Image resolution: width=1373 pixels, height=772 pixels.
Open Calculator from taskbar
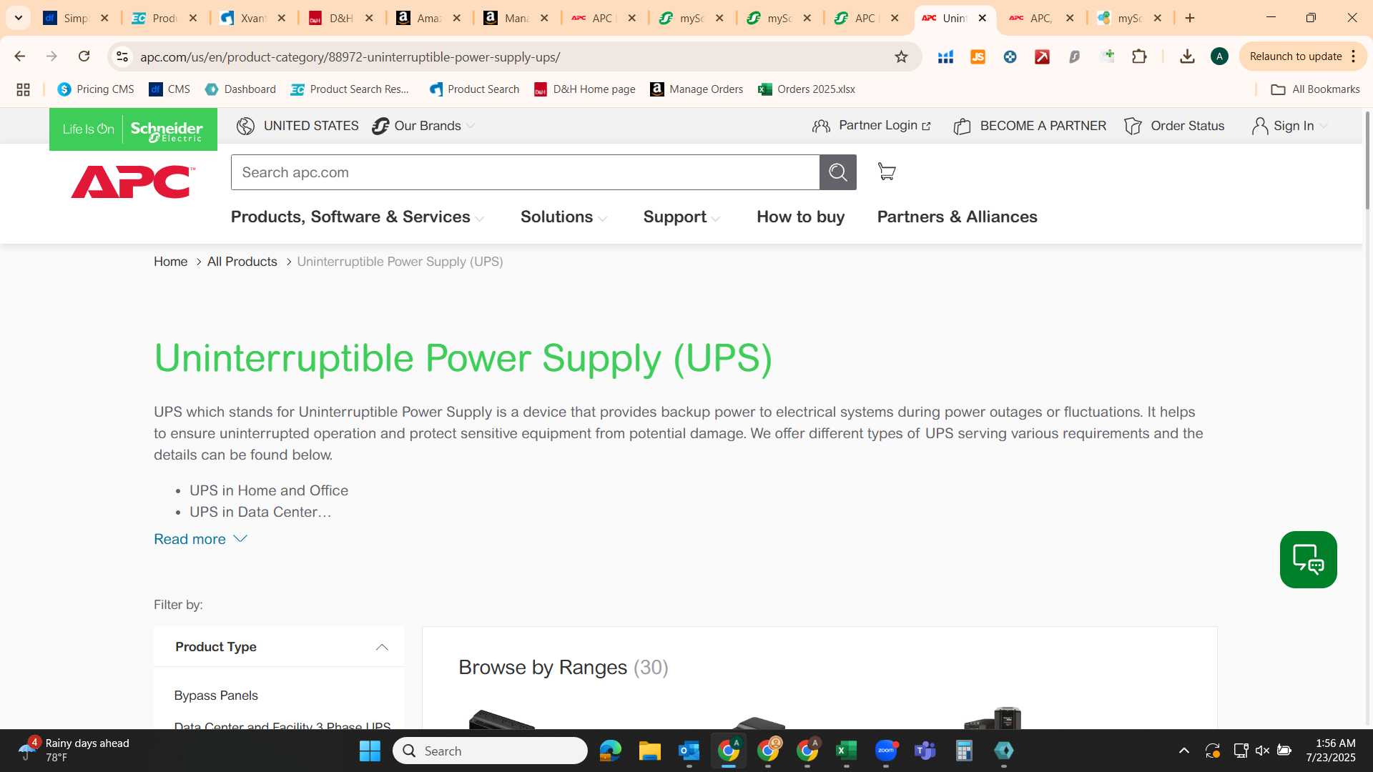tap(964, 751)
